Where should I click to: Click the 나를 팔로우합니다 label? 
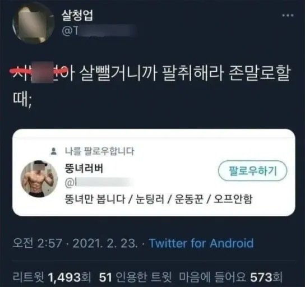pyautogui.click(x=99, y=151)
